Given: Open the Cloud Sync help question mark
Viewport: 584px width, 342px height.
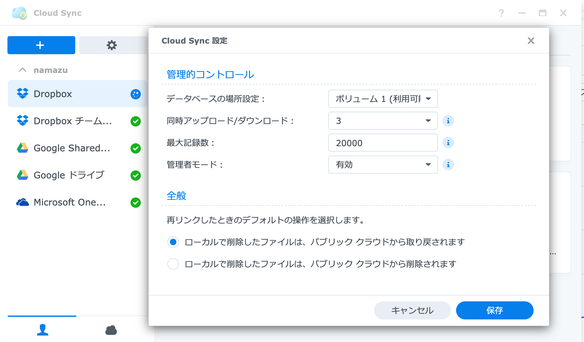Looking at the screenshot, I should coord(501,13).
